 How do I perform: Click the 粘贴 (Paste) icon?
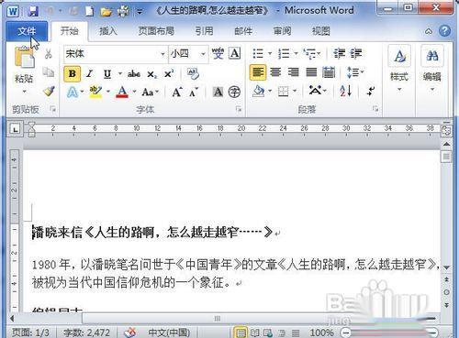[x=24, y=57]
